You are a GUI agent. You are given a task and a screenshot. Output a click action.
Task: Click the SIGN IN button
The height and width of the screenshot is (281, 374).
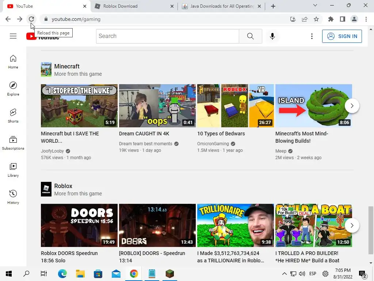click(342, 36)
